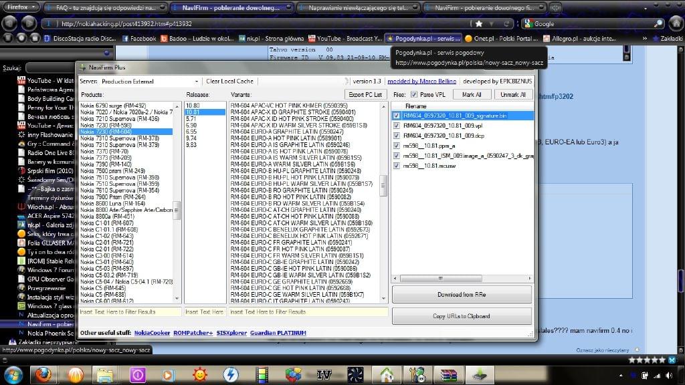
Task: Open Firefox from the taskbar
Action: point(43,374)
